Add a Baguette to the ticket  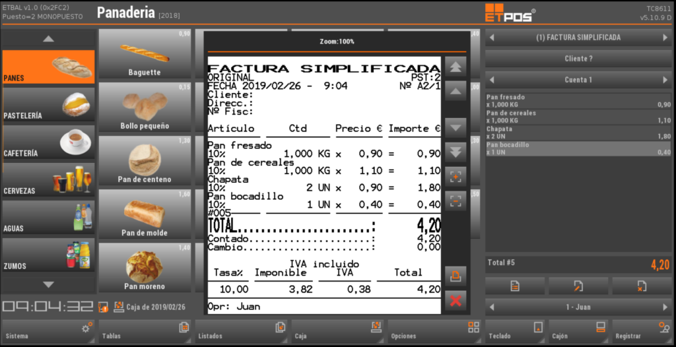(145, 54)
